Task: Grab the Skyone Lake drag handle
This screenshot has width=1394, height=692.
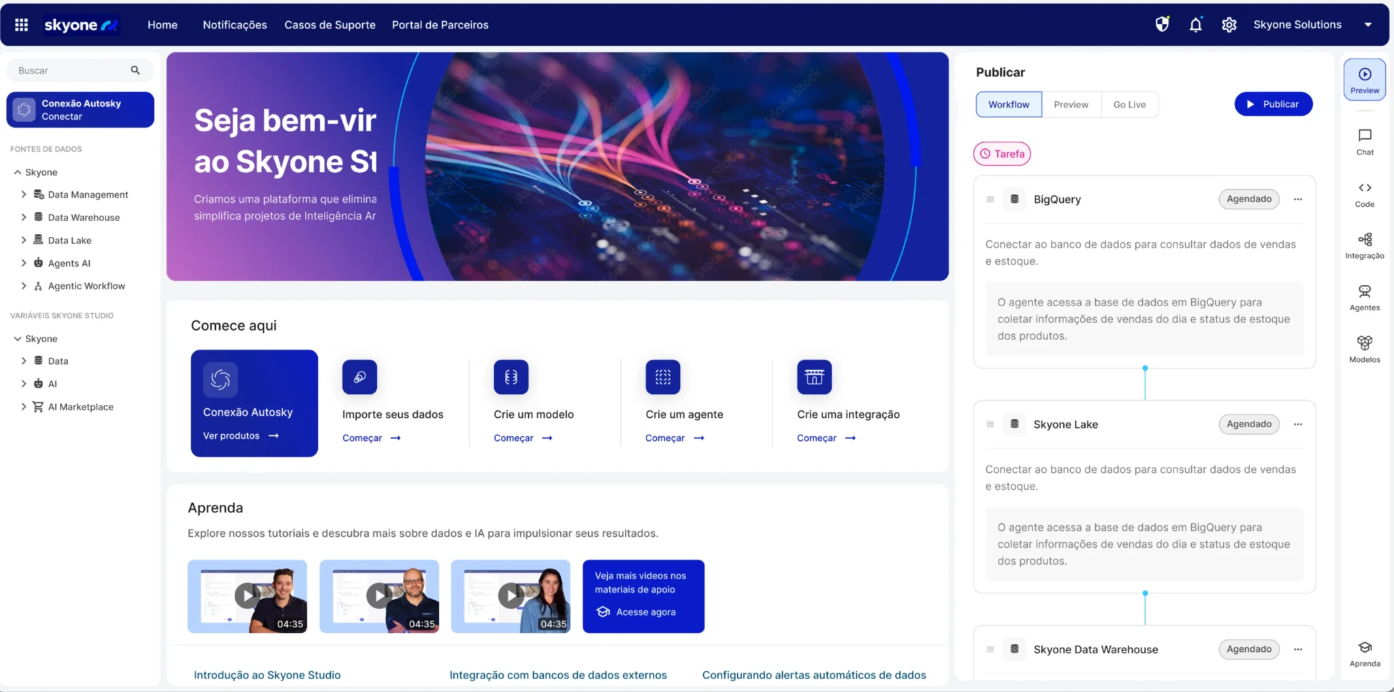Action: tap(990, 424)
